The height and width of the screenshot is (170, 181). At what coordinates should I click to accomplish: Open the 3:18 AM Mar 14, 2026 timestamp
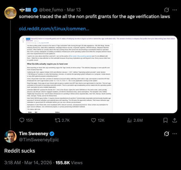[28, 163]
